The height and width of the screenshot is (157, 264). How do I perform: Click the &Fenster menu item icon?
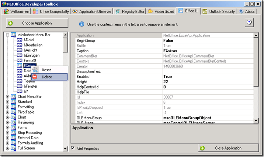(20, 86)
